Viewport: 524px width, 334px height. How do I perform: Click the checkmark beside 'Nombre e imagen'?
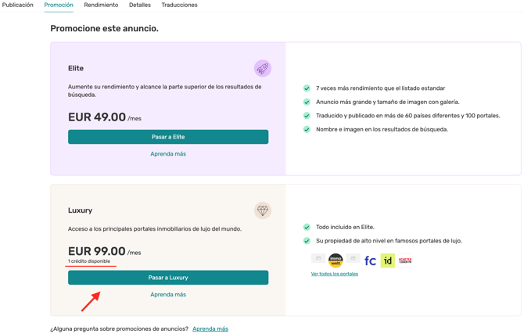[307, 129]
